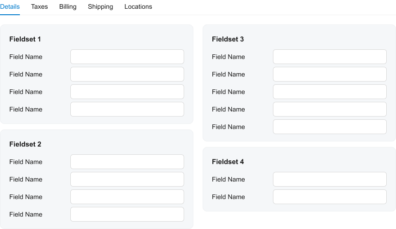The image size is (396, 229).
Task: Switch to the Taxes tab
Action: (x=39, y=7)
